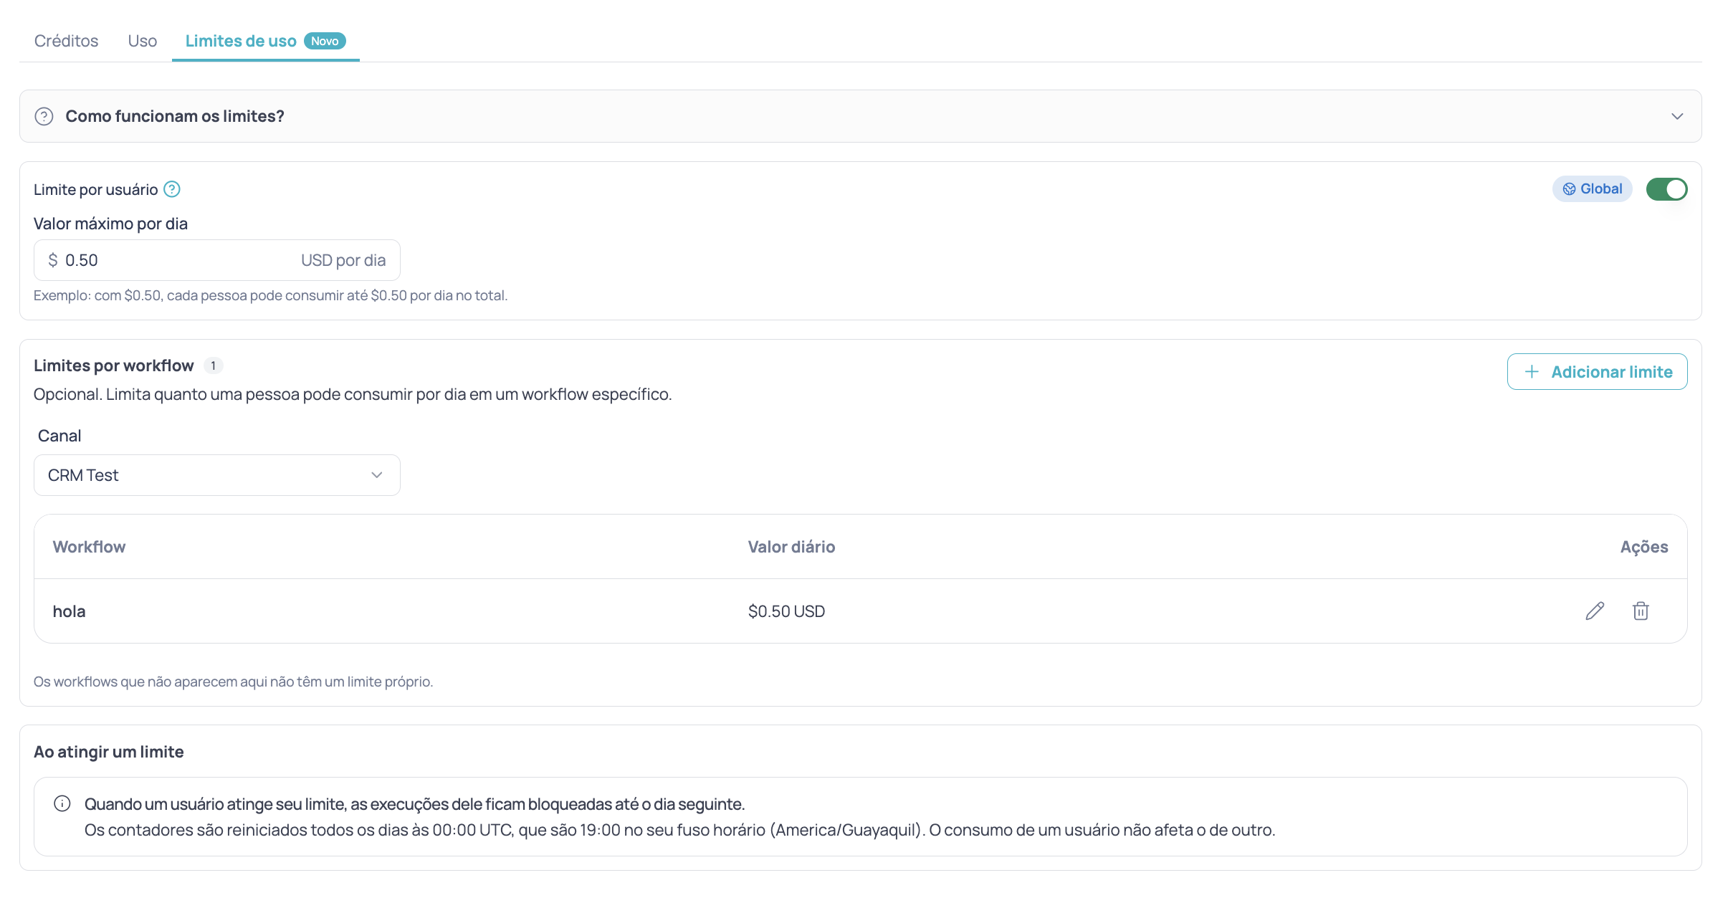Click the pencil edit icon for hola
1723x903 pixels.
pyautogui.click(x=1595, y=611)
